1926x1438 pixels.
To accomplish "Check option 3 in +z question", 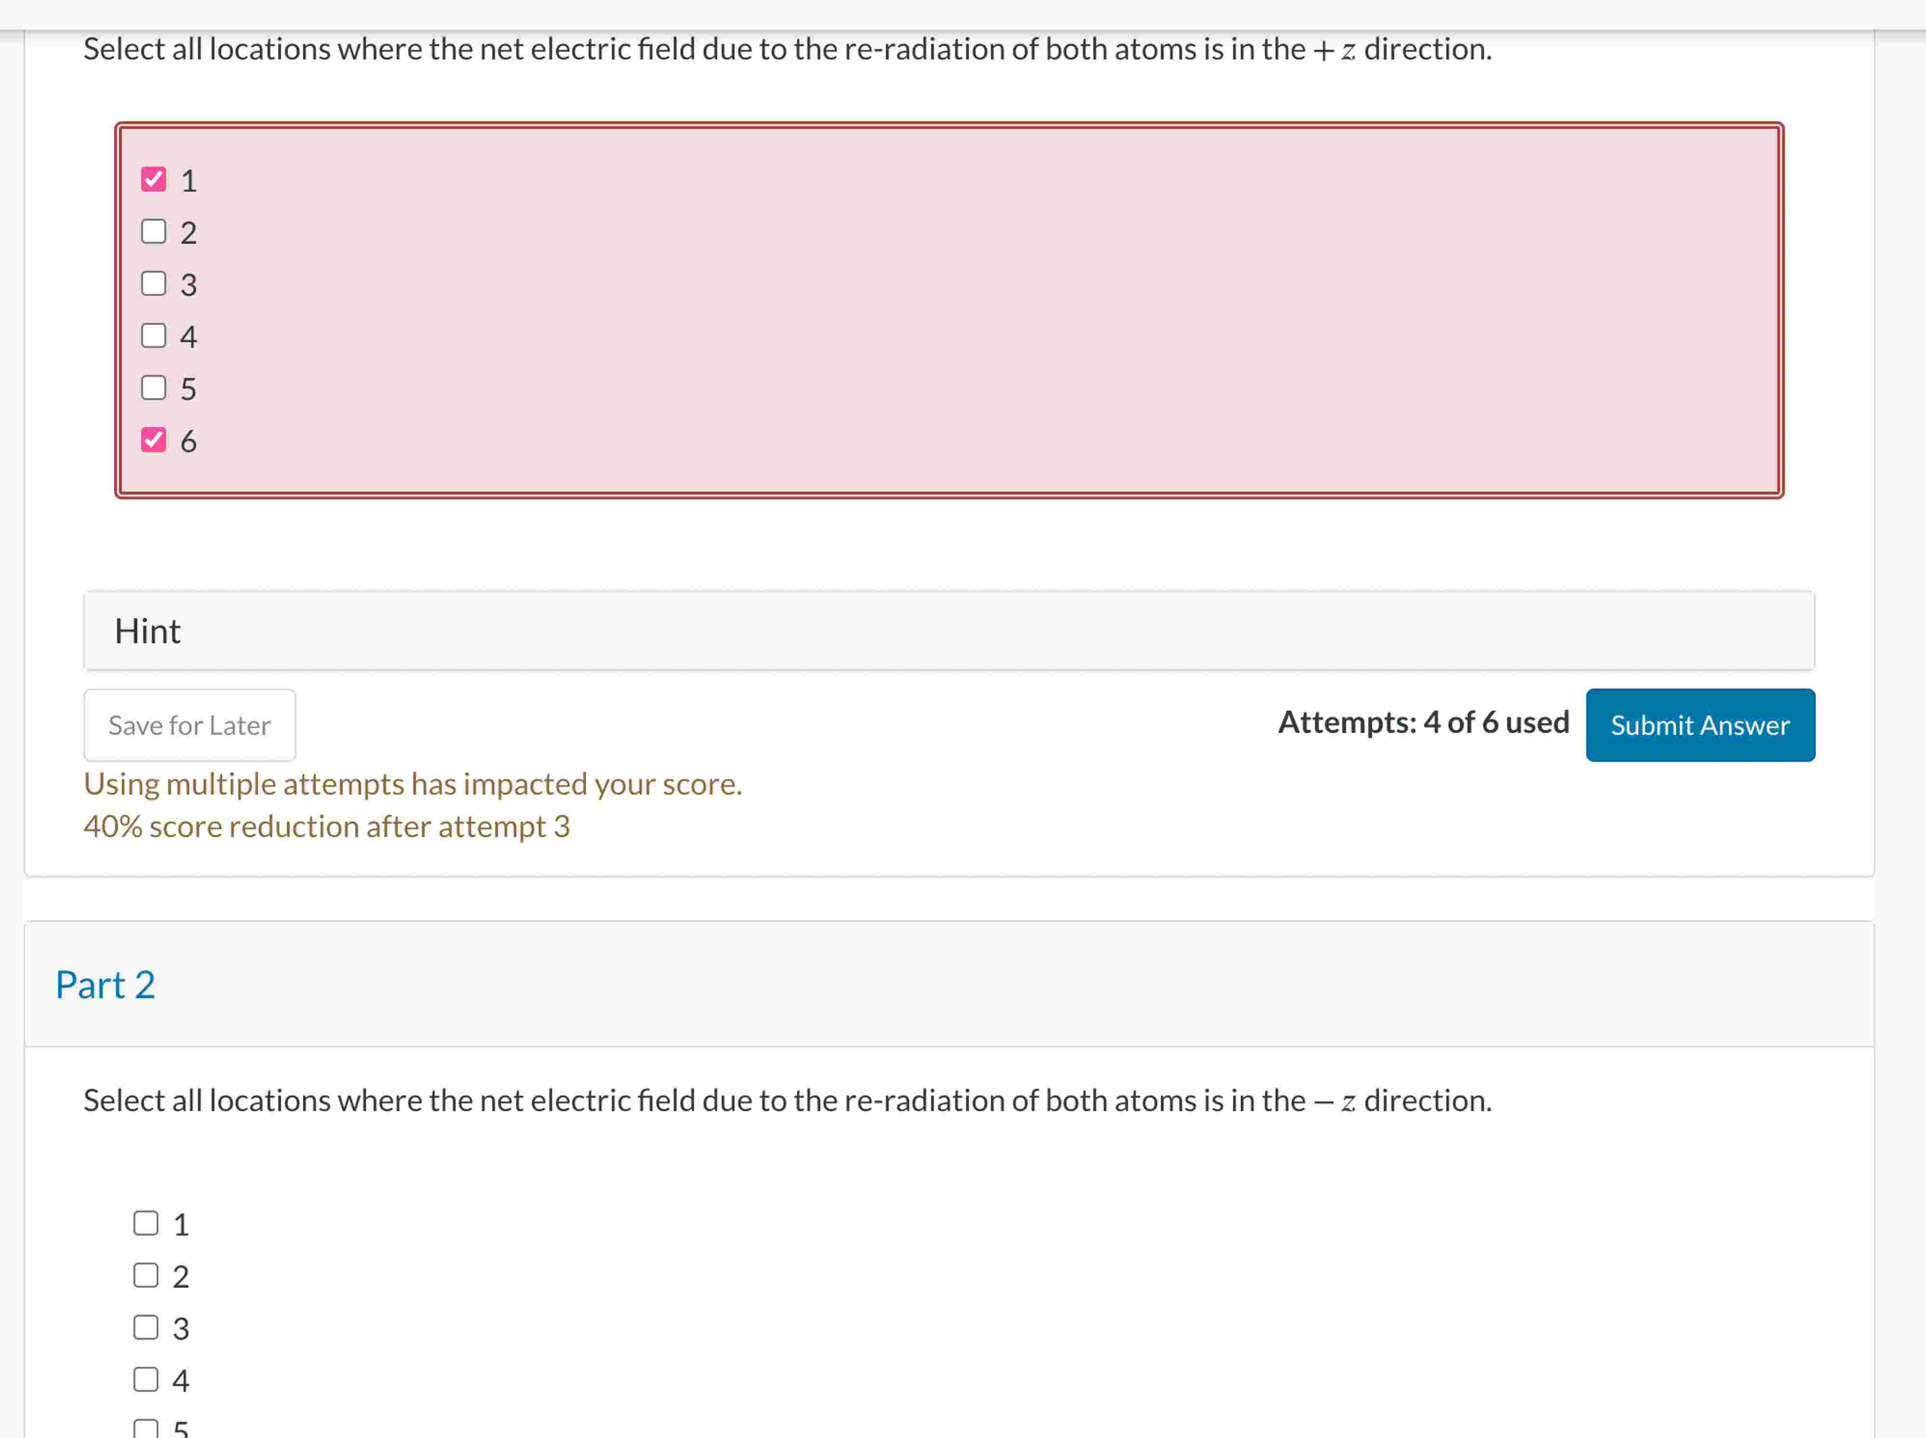I will pyautogui.click(x=153, y=284).
